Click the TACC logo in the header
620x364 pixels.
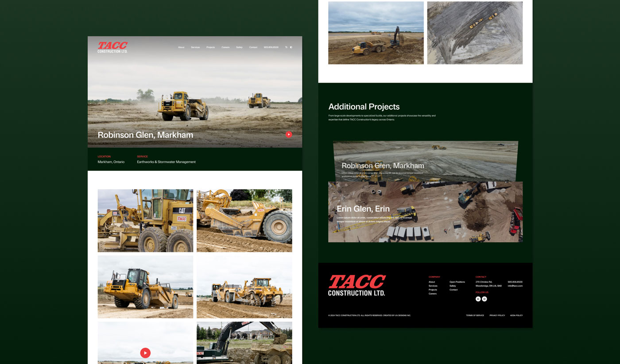112,46
